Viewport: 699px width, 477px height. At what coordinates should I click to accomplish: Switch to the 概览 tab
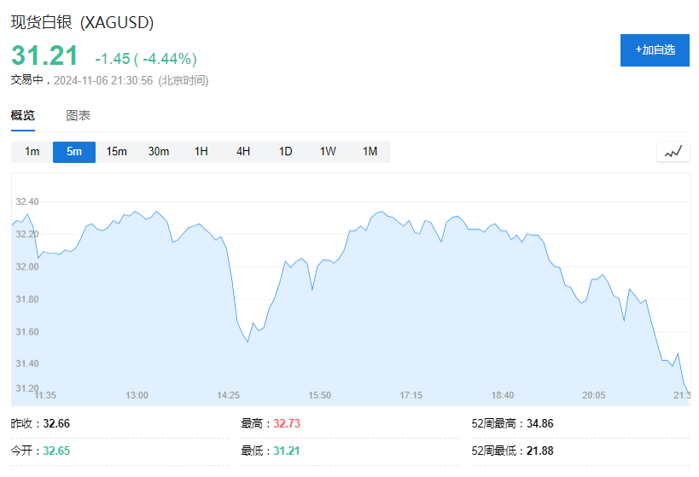tap(23, 116)
